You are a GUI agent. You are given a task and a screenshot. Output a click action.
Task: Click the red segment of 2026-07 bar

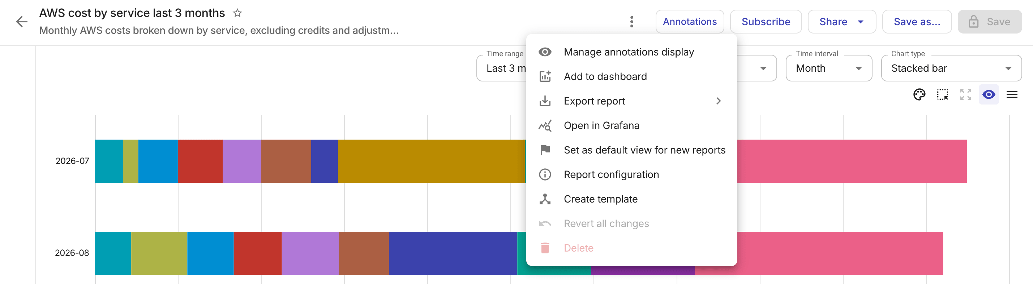click(200, 161)
